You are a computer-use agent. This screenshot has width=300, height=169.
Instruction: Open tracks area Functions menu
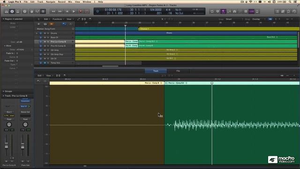point(58,19)
